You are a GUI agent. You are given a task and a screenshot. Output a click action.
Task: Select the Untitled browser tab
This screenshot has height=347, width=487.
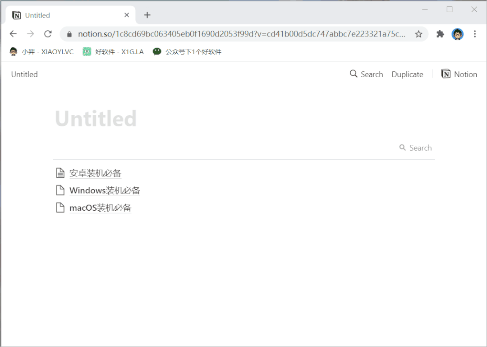pos(70,15)
